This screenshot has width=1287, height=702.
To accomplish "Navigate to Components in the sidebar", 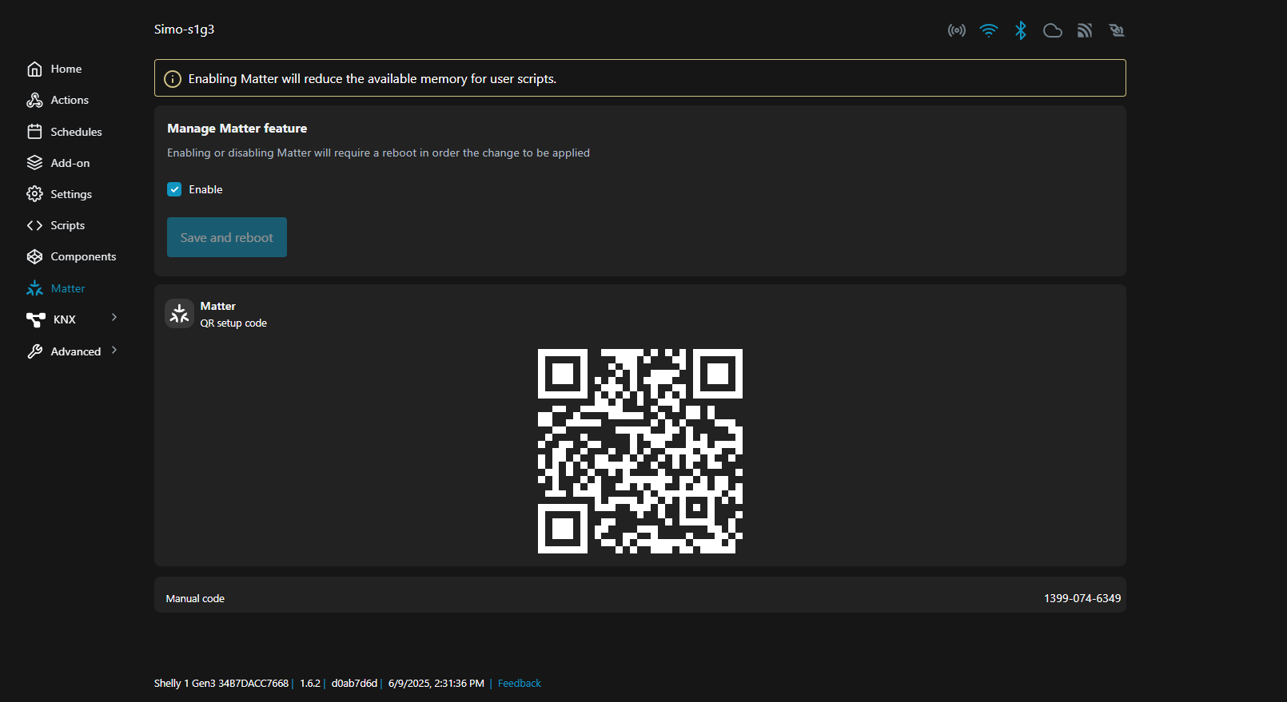I will coord(83,257).
